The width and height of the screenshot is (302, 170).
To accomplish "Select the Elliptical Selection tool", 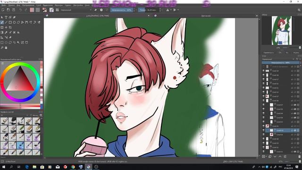I will [x=6, y=42].
